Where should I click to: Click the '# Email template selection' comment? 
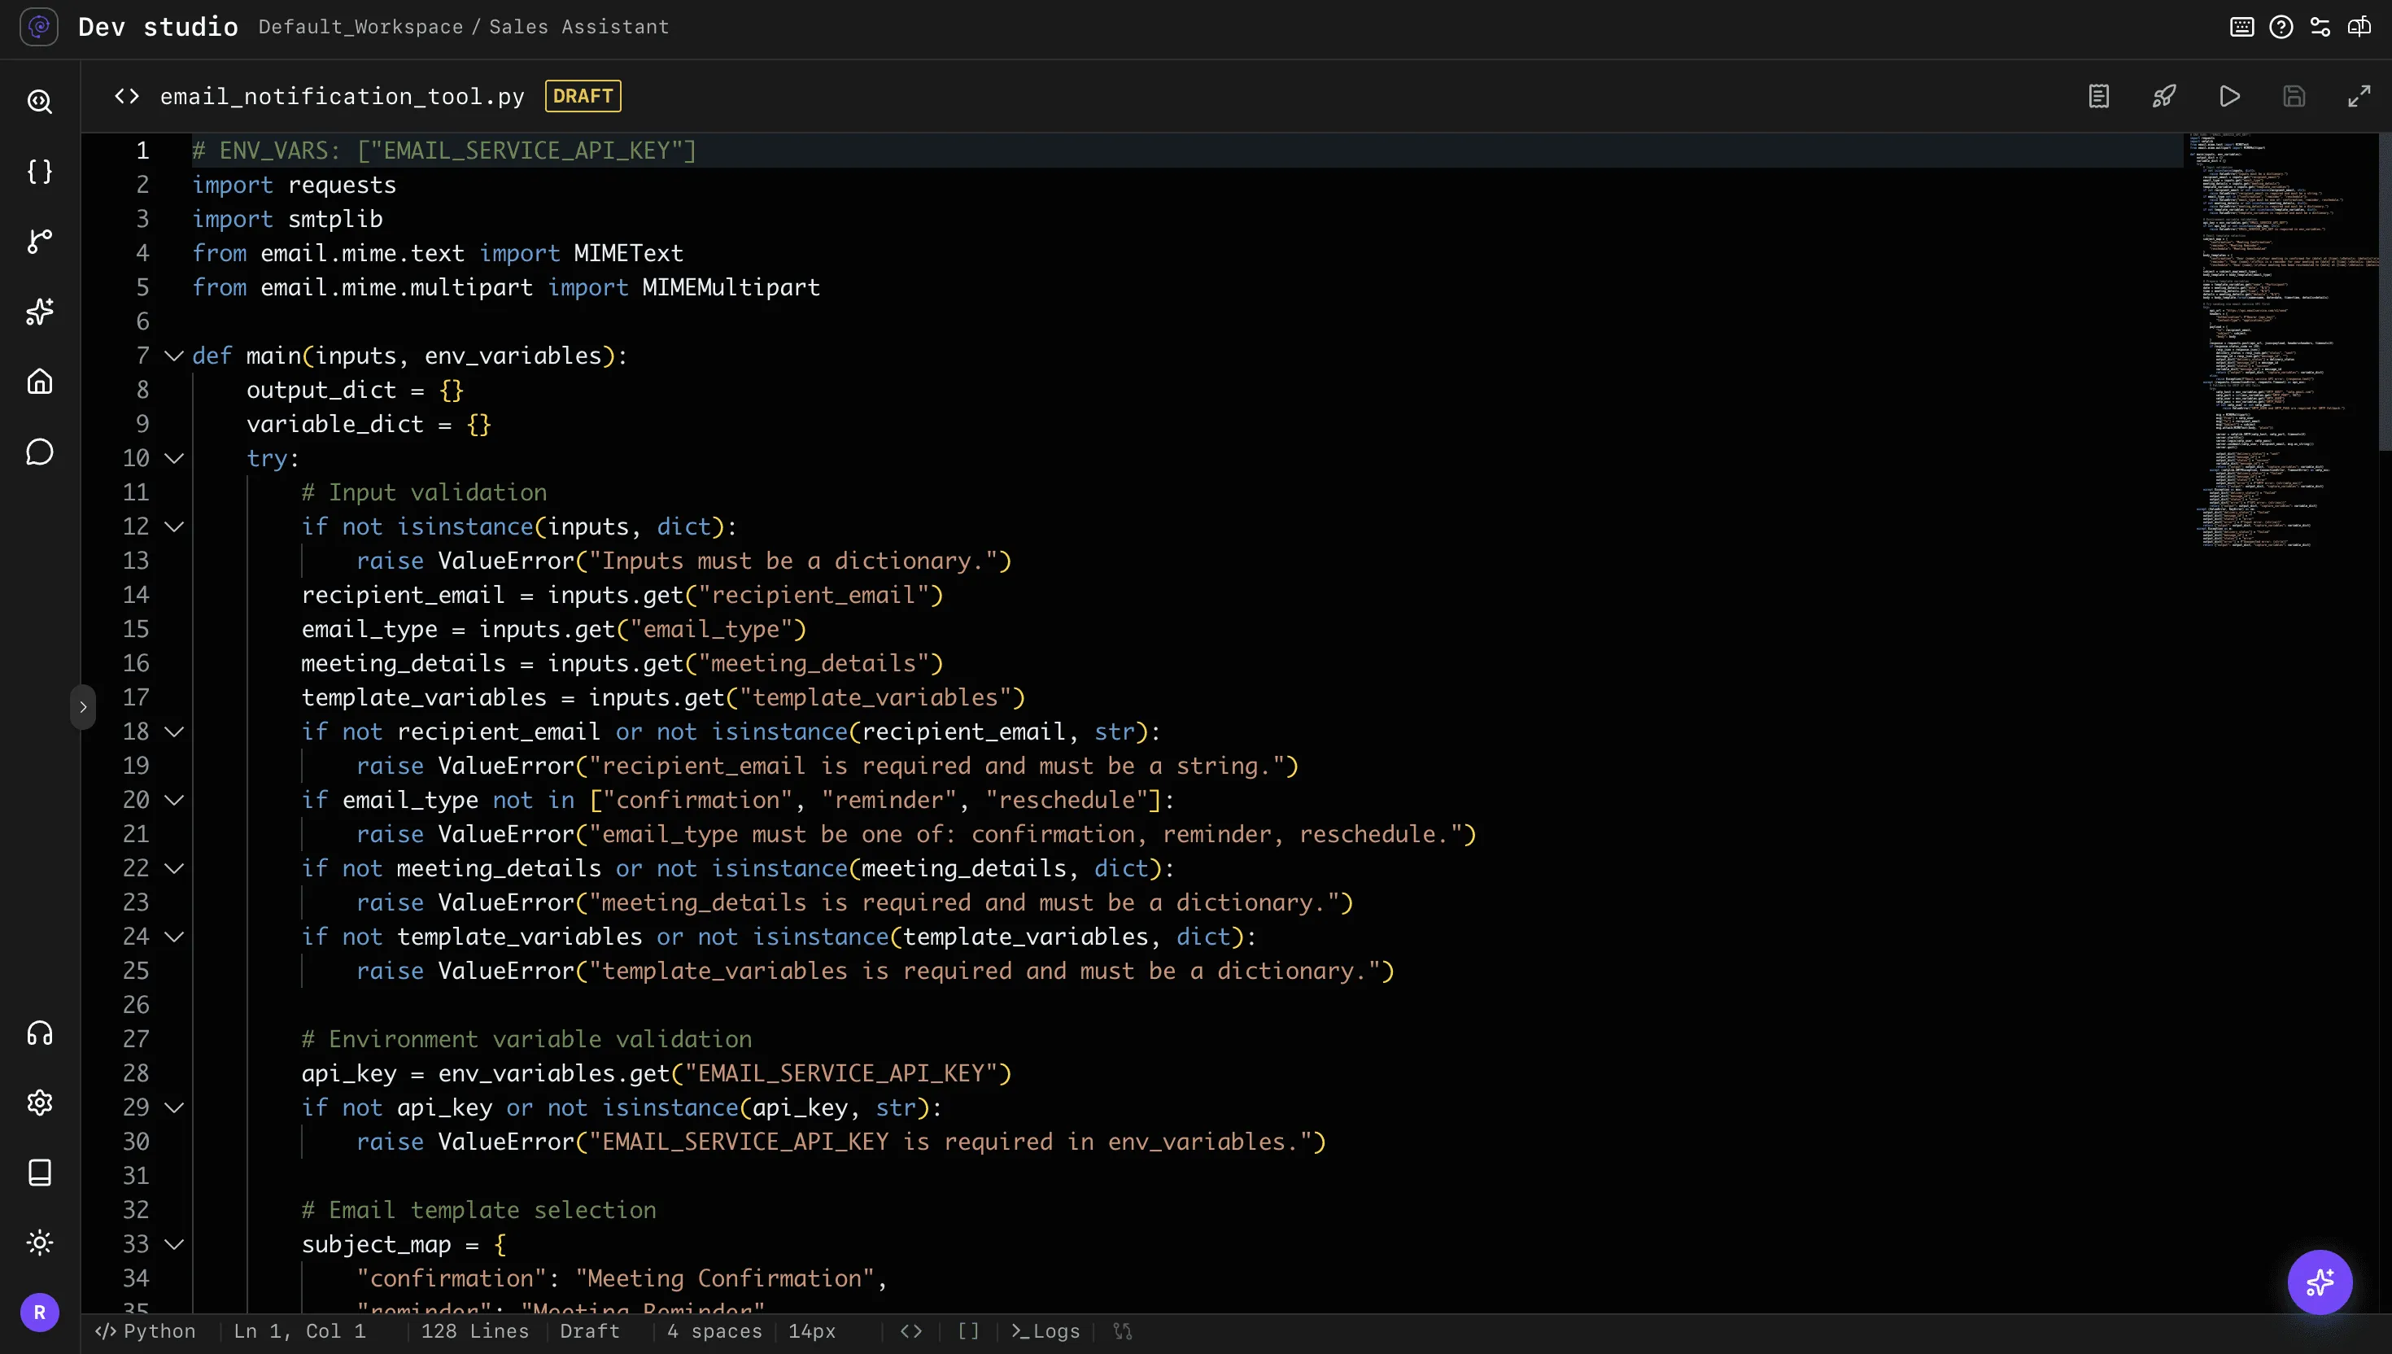tap(478, 1209)
